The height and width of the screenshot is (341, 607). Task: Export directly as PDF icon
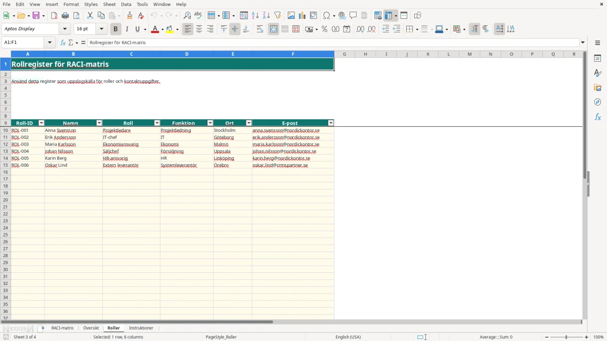54,16
